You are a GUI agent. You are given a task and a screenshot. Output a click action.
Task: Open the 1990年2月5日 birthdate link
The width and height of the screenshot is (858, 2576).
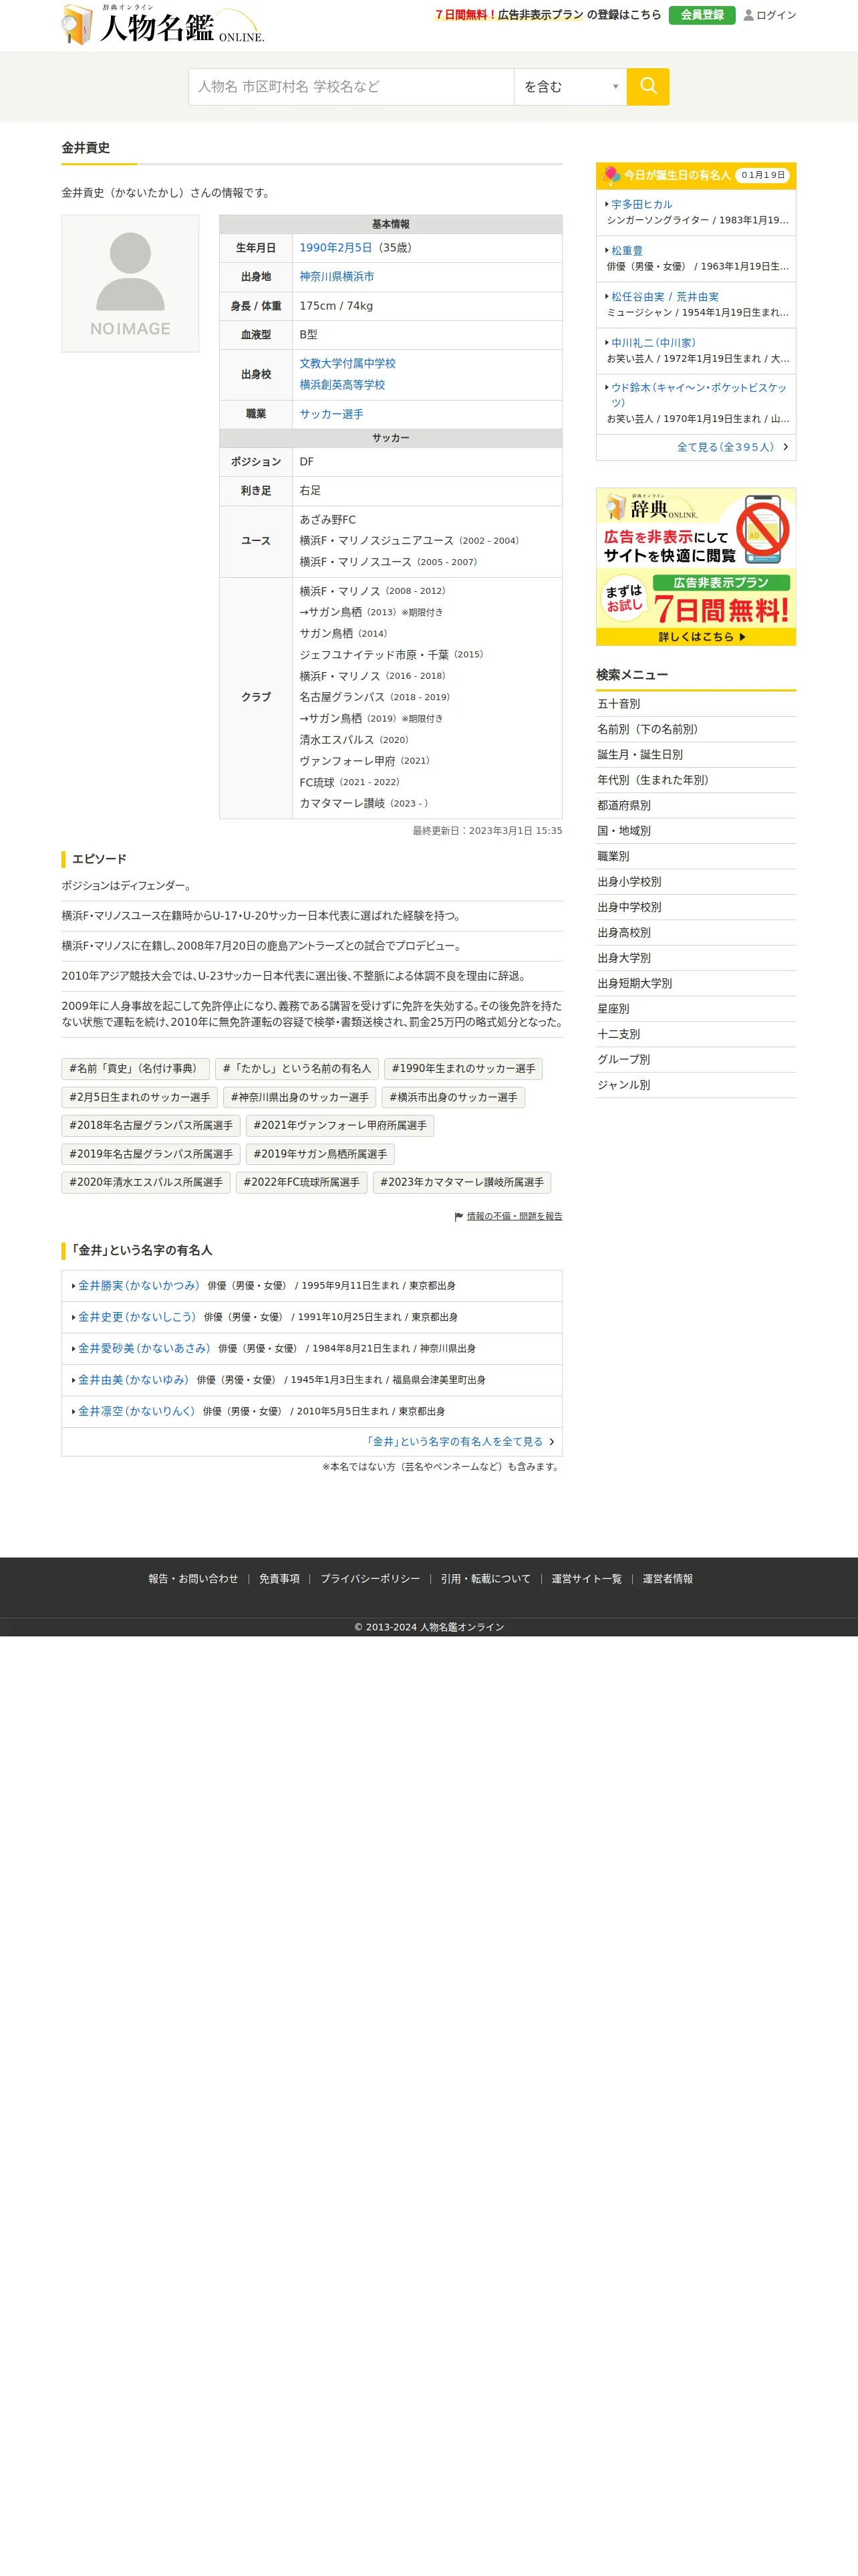click(x=335, y=248)
